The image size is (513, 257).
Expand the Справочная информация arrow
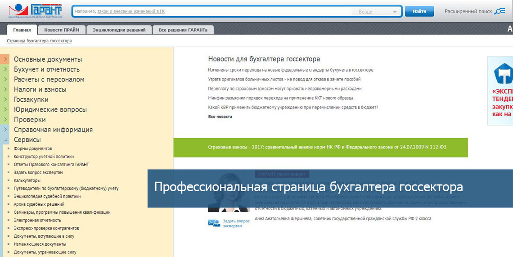pos(5,129)
